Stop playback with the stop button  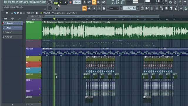pyautogui.click(x=65, y=2)
